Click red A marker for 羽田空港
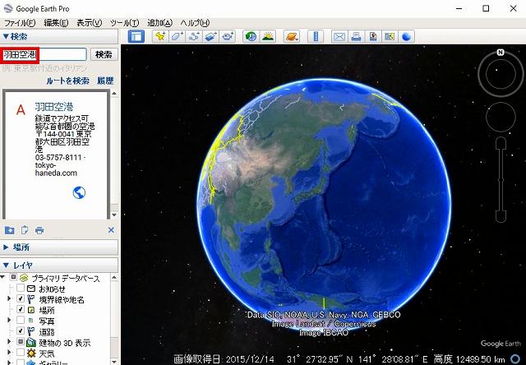This screenshot has width=526, height=365. point(21,109)
